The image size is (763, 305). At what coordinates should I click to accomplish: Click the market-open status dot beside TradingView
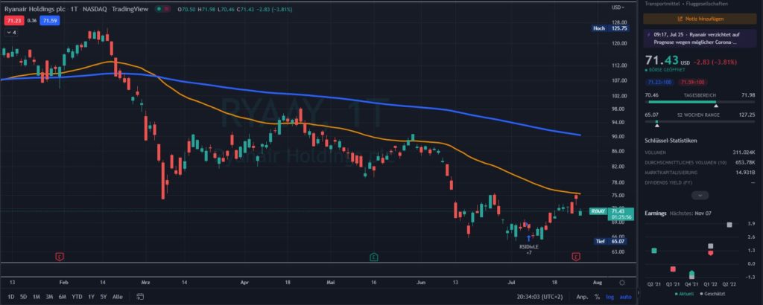pyautogui.click(x=159, y=9)
